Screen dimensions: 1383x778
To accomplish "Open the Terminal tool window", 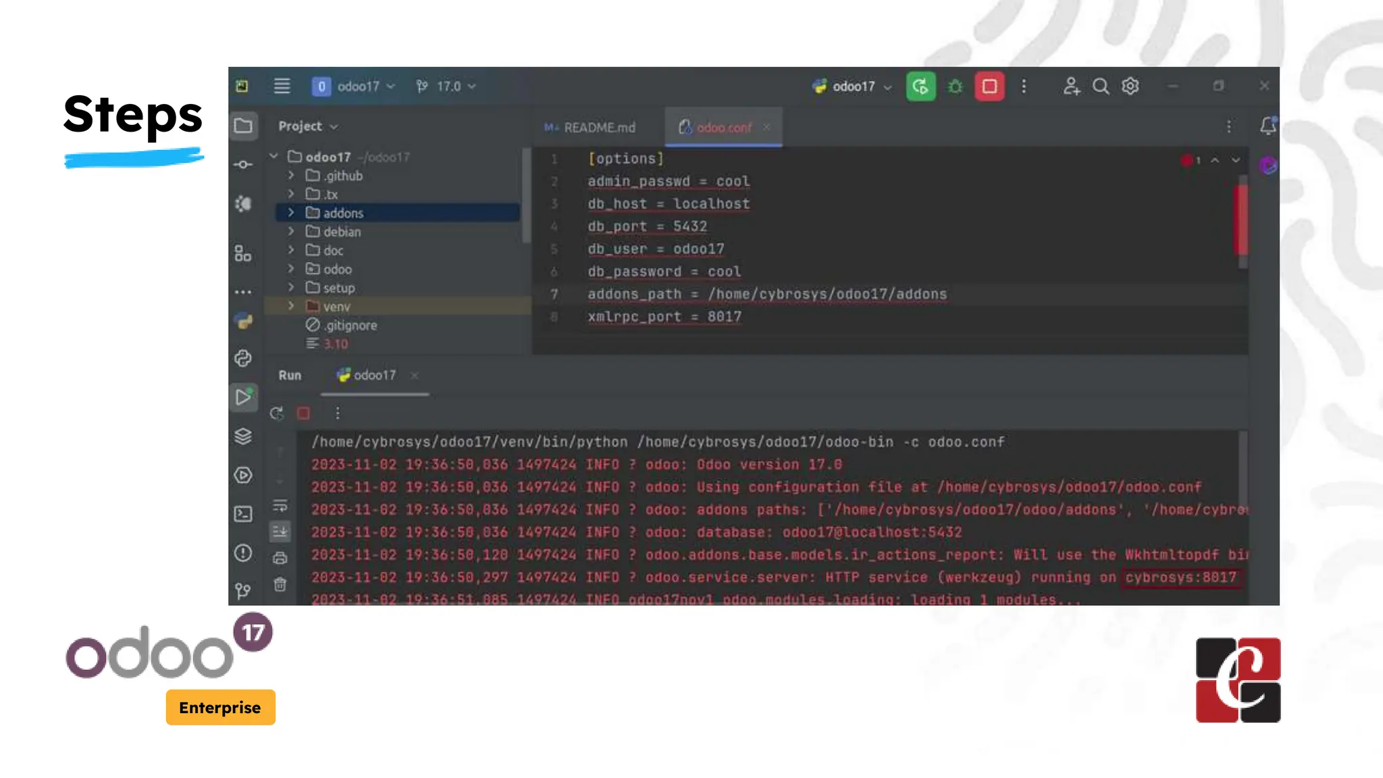I will pyautogui.click(x=244, y=515).
